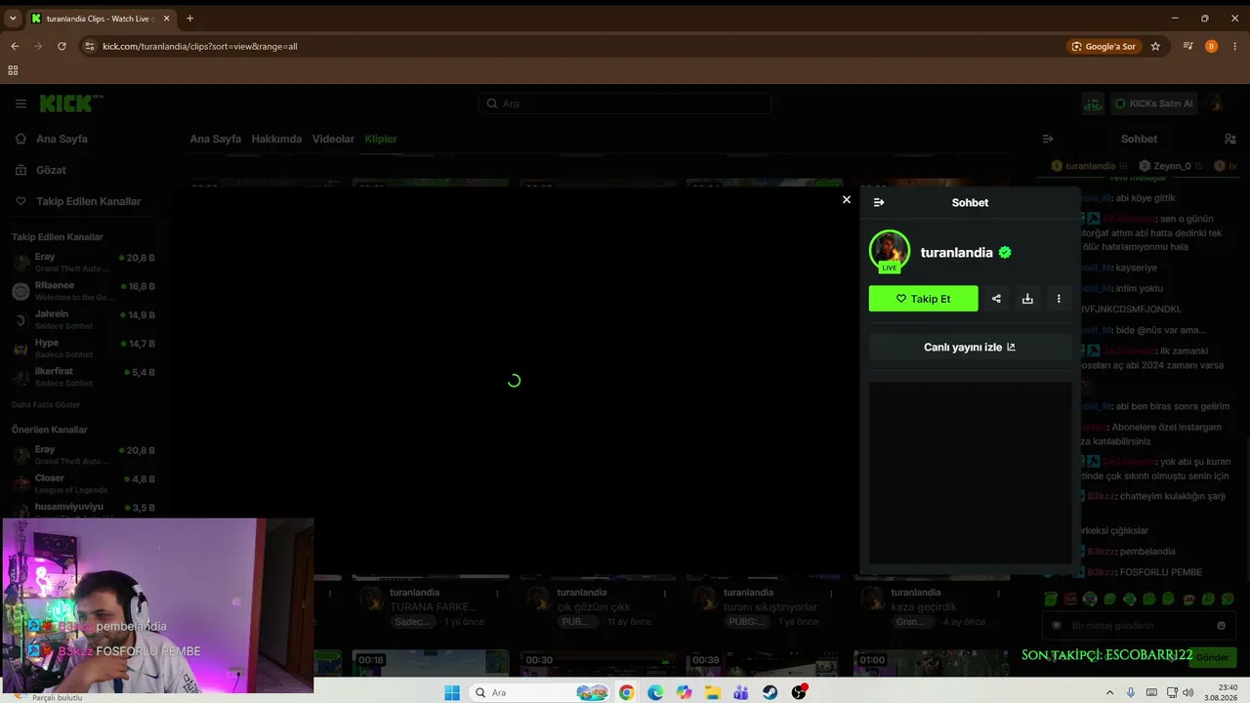
Task: Switch to the Hakkımda tab
Action: tap(276, 139)
